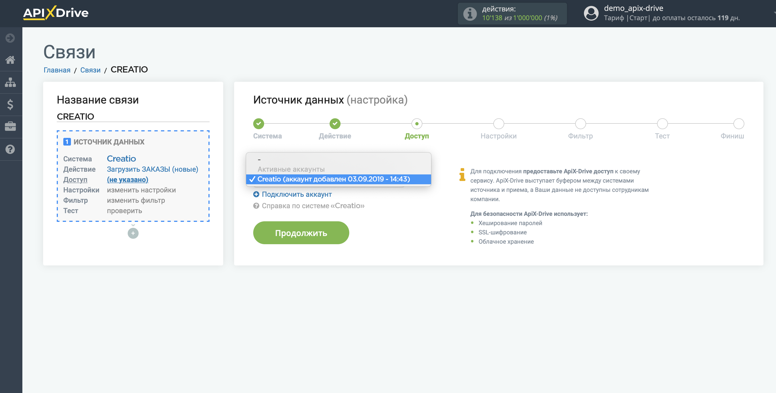Click the Хеширование паролей list item

[510, 223]
